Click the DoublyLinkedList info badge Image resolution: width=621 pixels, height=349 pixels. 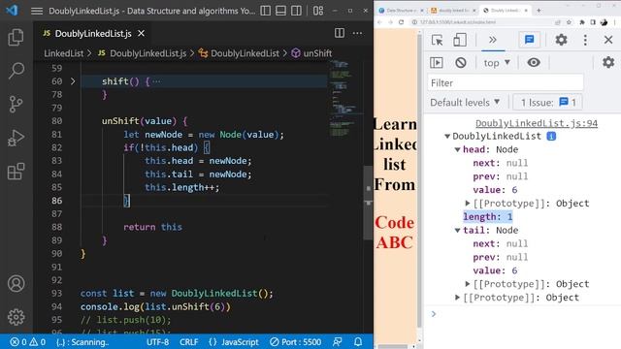click(551, 136)
